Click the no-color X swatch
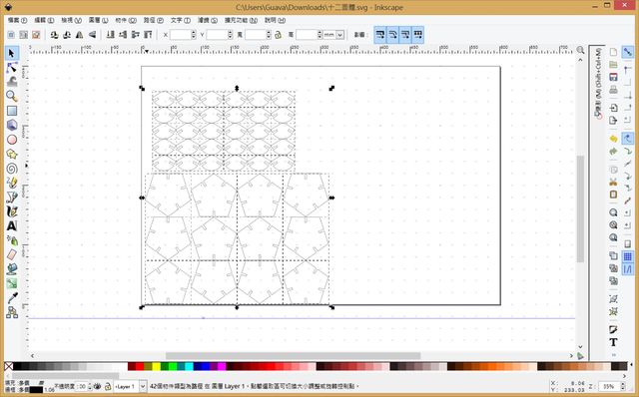Viewport: 639px width, 397px height. tap(9, 366)
